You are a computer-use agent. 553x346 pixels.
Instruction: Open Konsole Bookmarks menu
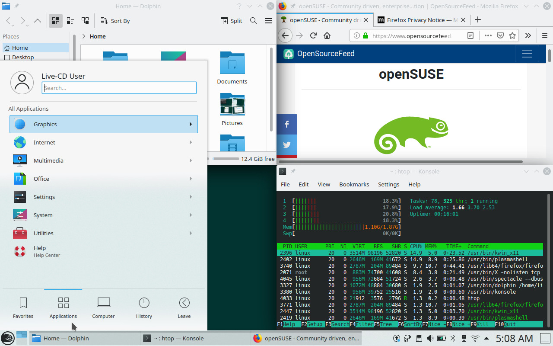tap(354, 184)
